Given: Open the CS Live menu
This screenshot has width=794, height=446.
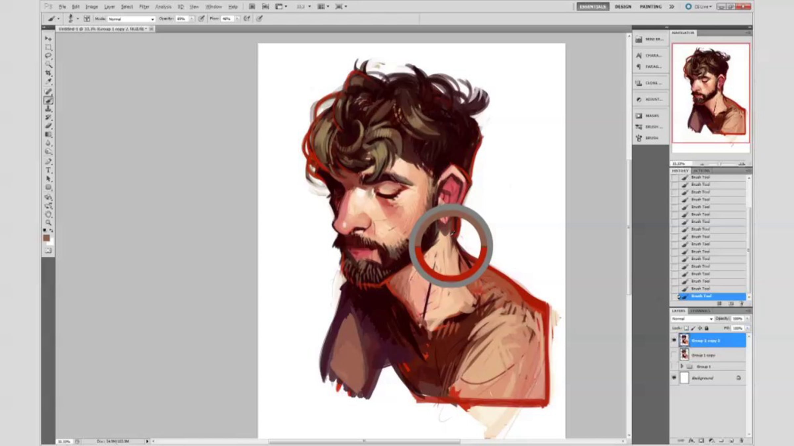Looking at the screenshot, I should tap(698, 7).
